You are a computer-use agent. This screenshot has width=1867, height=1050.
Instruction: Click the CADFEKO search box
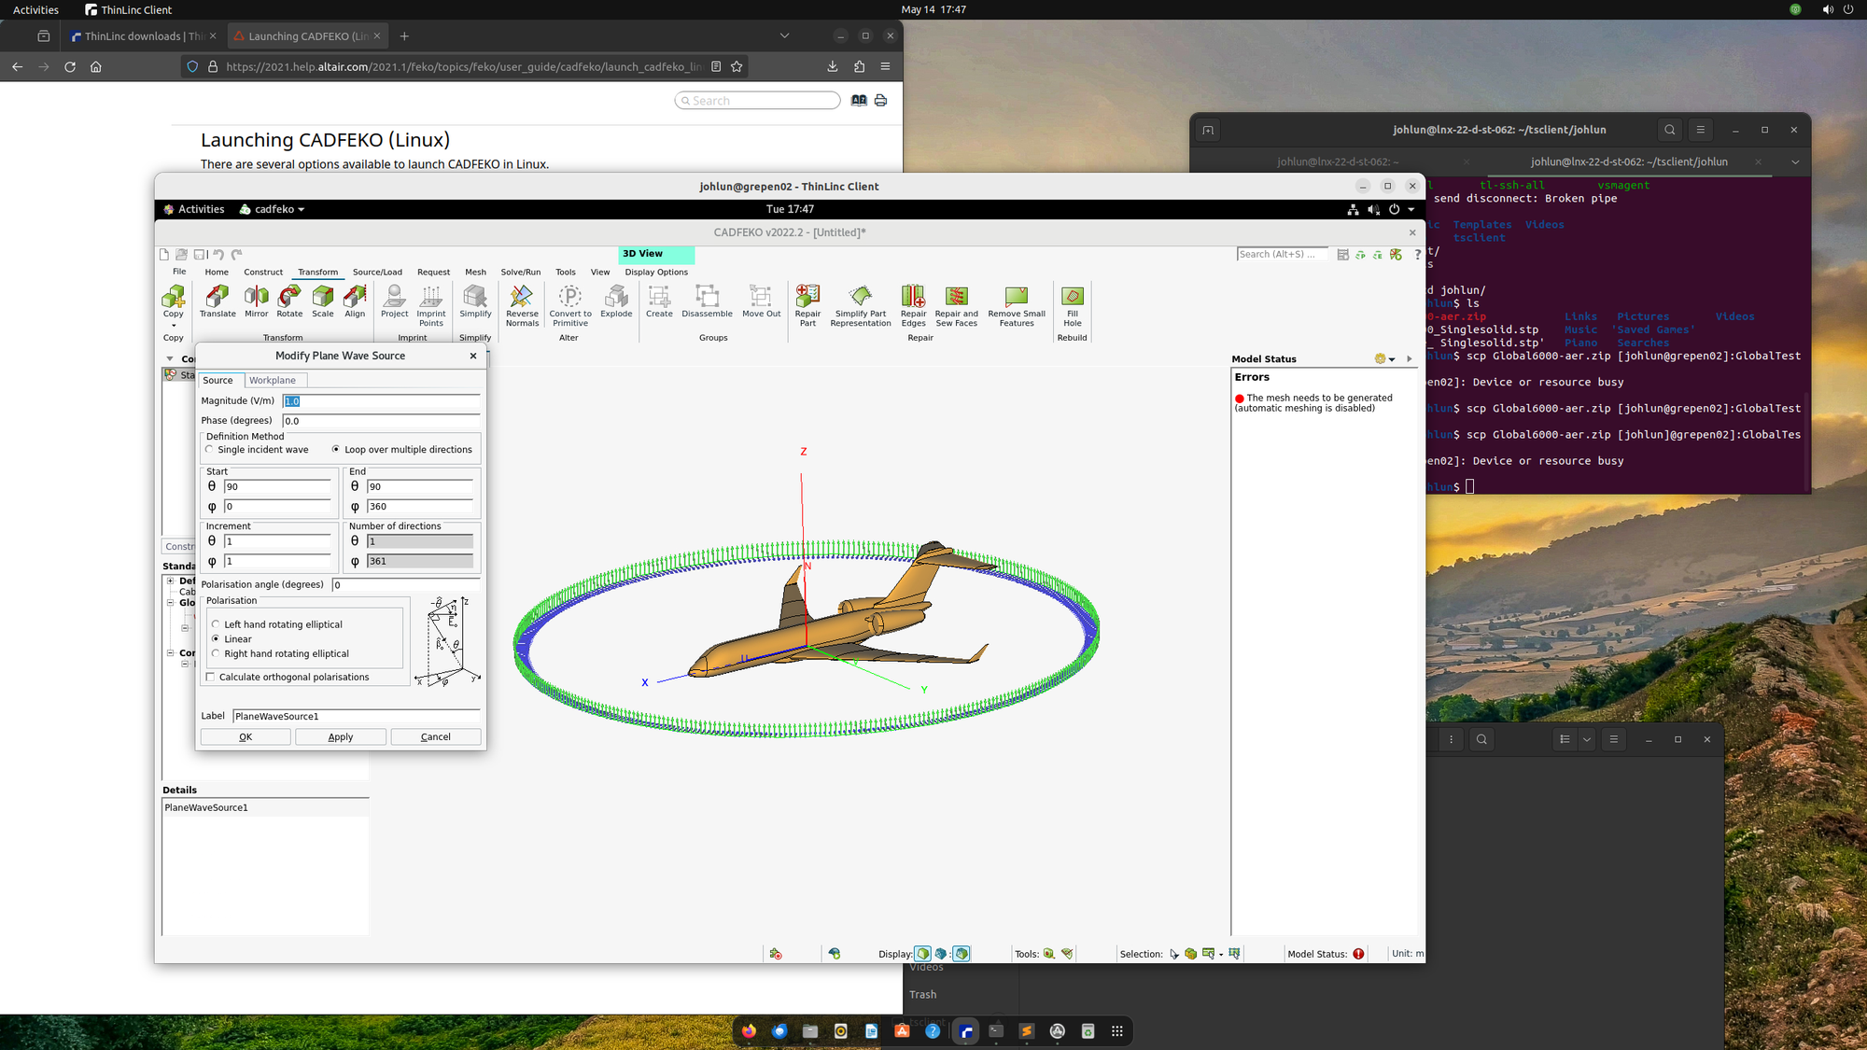1282,254
